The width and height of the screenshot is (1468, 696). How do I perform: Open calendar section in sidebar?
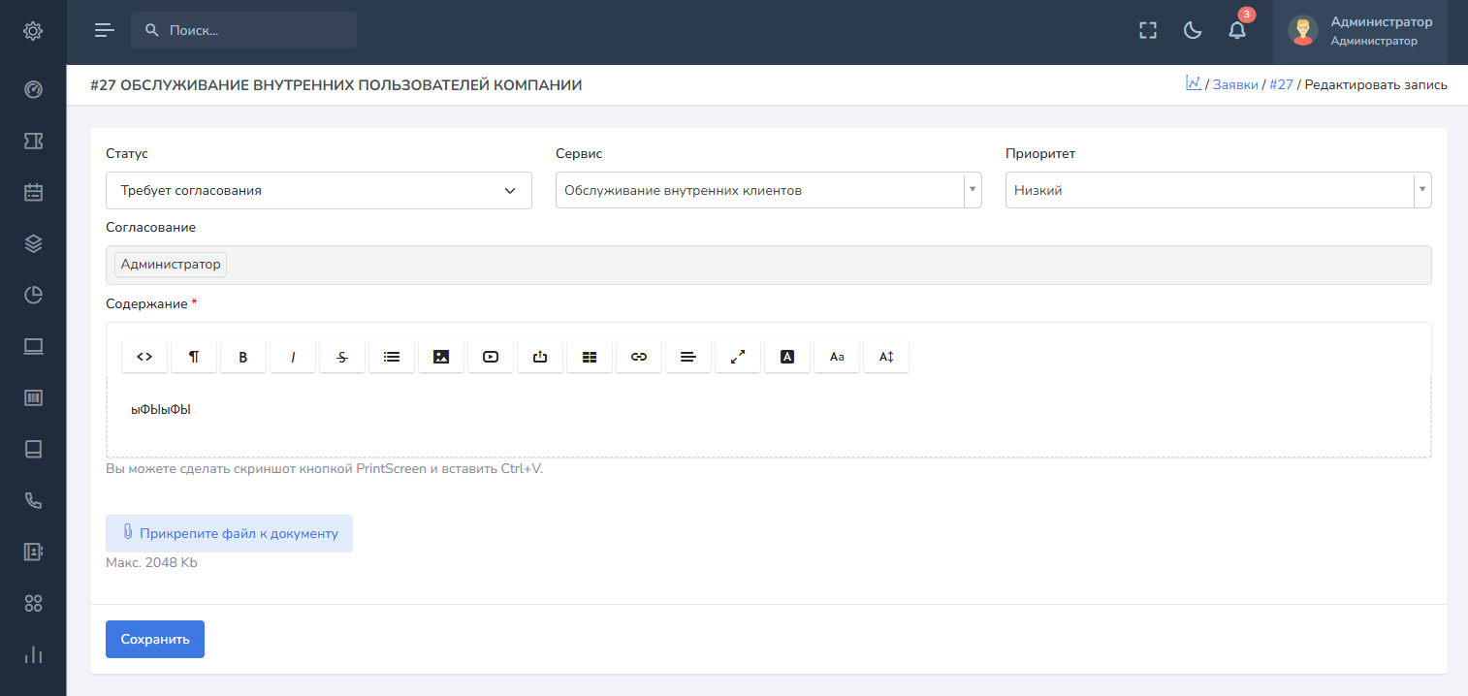tap(33, 192)
